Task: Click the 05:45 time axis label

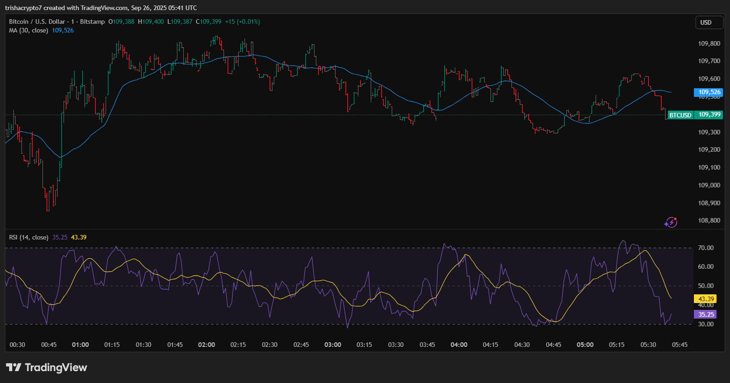Action: click(x=680, y=345)
